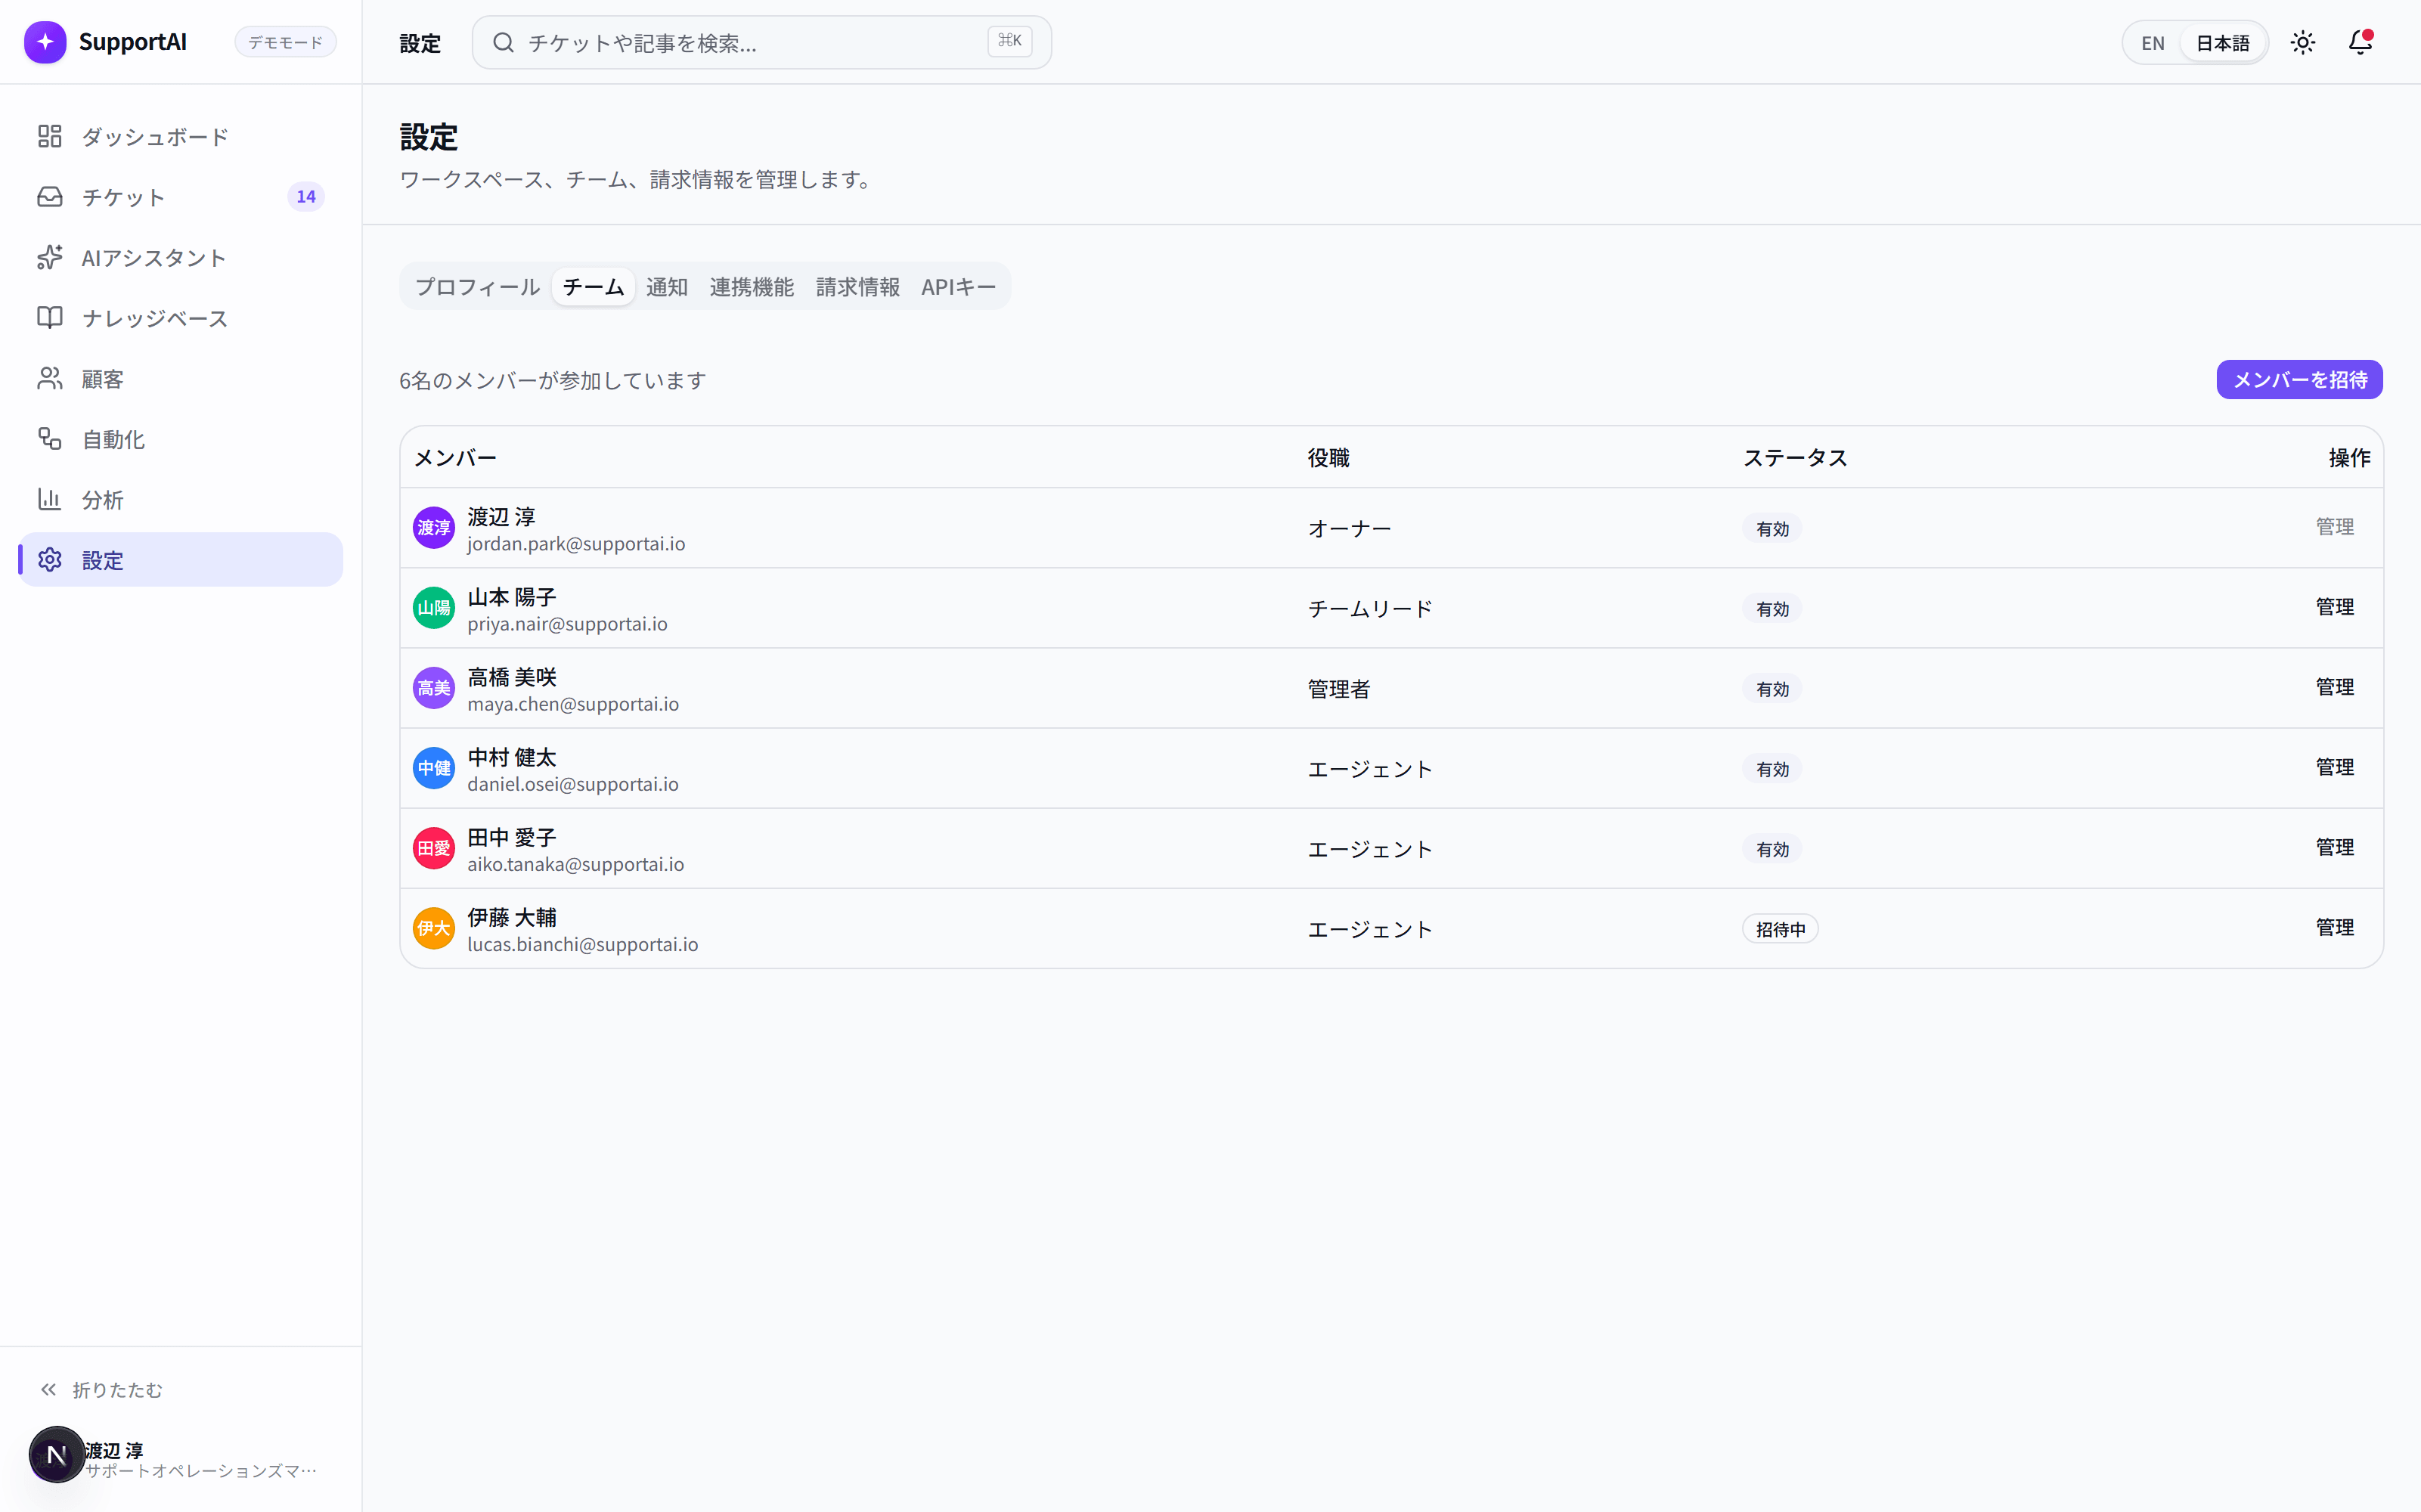This screenshot has height=1512, width=2421.
Task: Click the 役職 column header
Action: pos(1329,458)
